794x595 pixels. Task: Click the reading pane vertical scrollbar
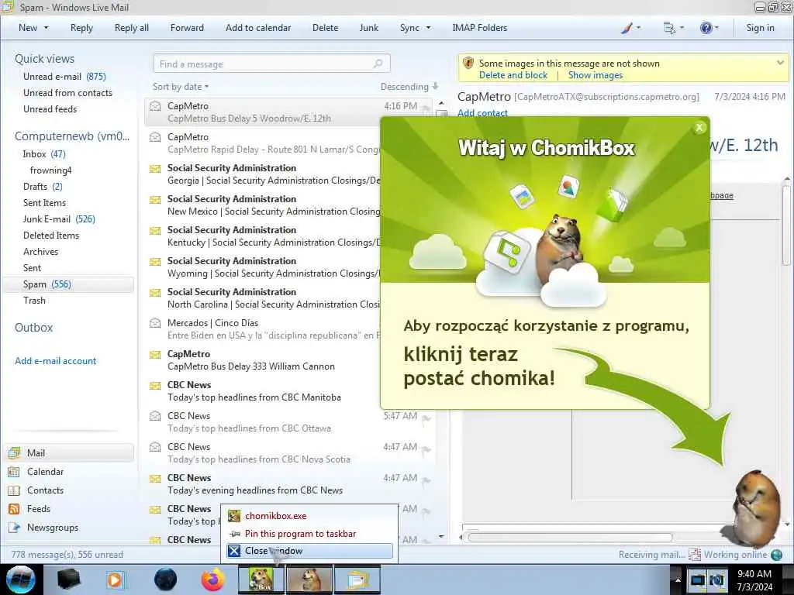coord(787,225)
